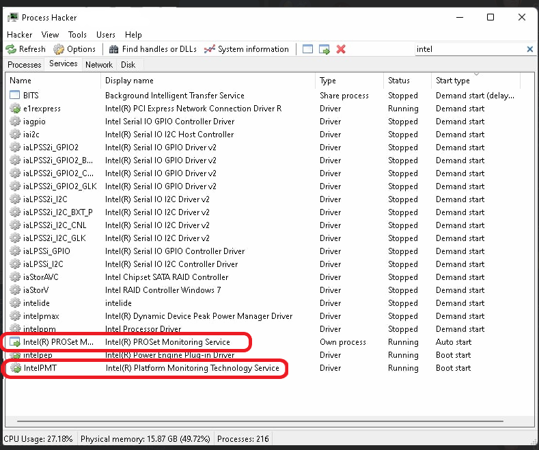Click the Find window and thread icon
Viewport: 539px width, 450px height.
tap(324, 49)
